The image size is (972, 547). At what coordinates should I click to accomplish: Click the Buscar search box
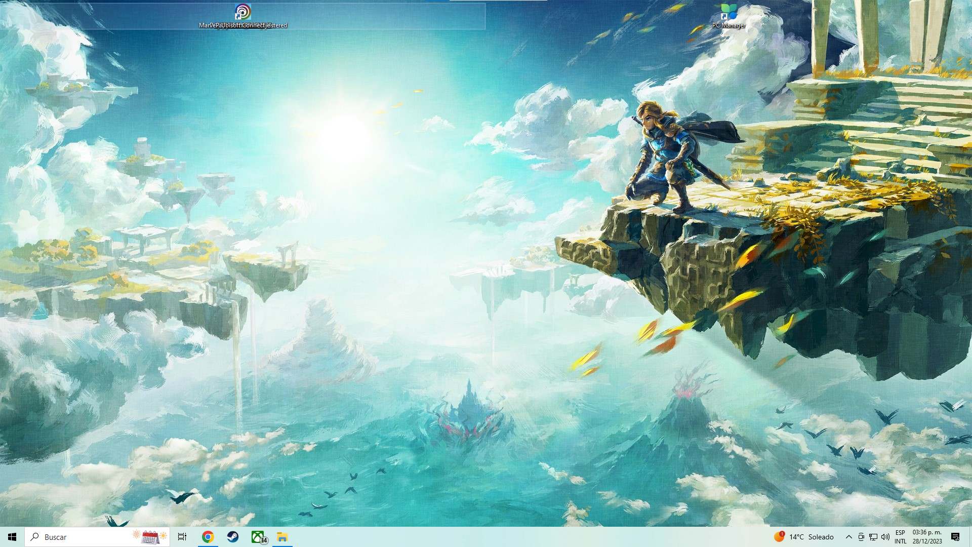pyautogui.click(x=97, y=537)
